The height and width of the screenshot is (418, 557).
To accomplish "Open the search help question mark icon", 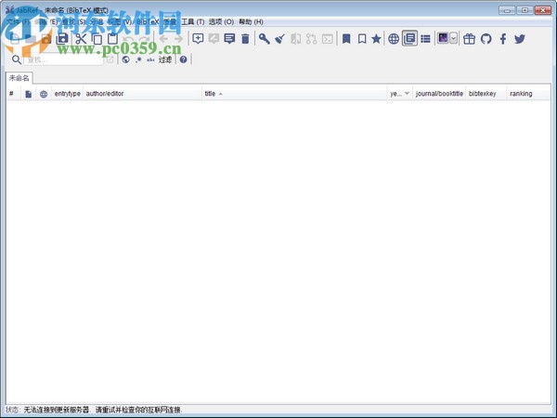I will (183, 59).
